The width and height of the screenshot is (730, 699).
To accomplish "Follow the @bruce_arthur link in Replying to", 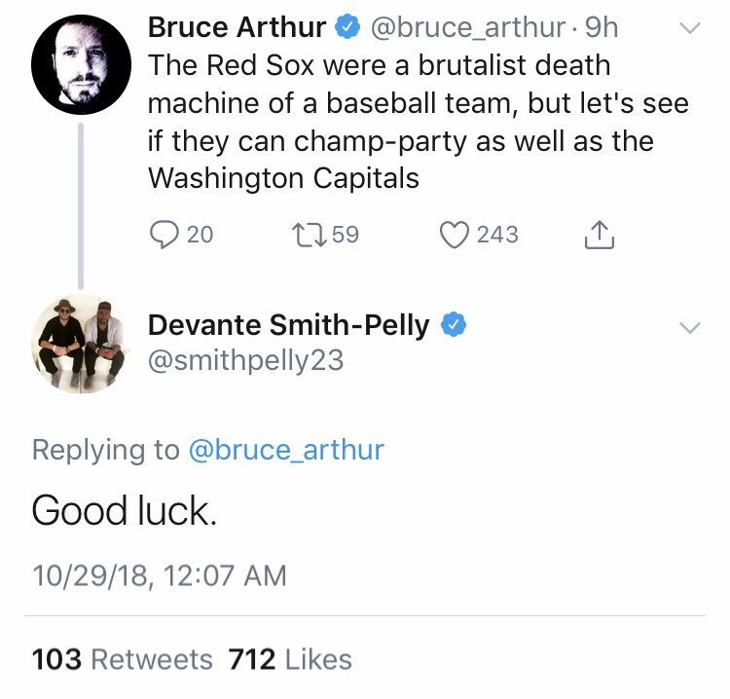I will tap(285, 450).
